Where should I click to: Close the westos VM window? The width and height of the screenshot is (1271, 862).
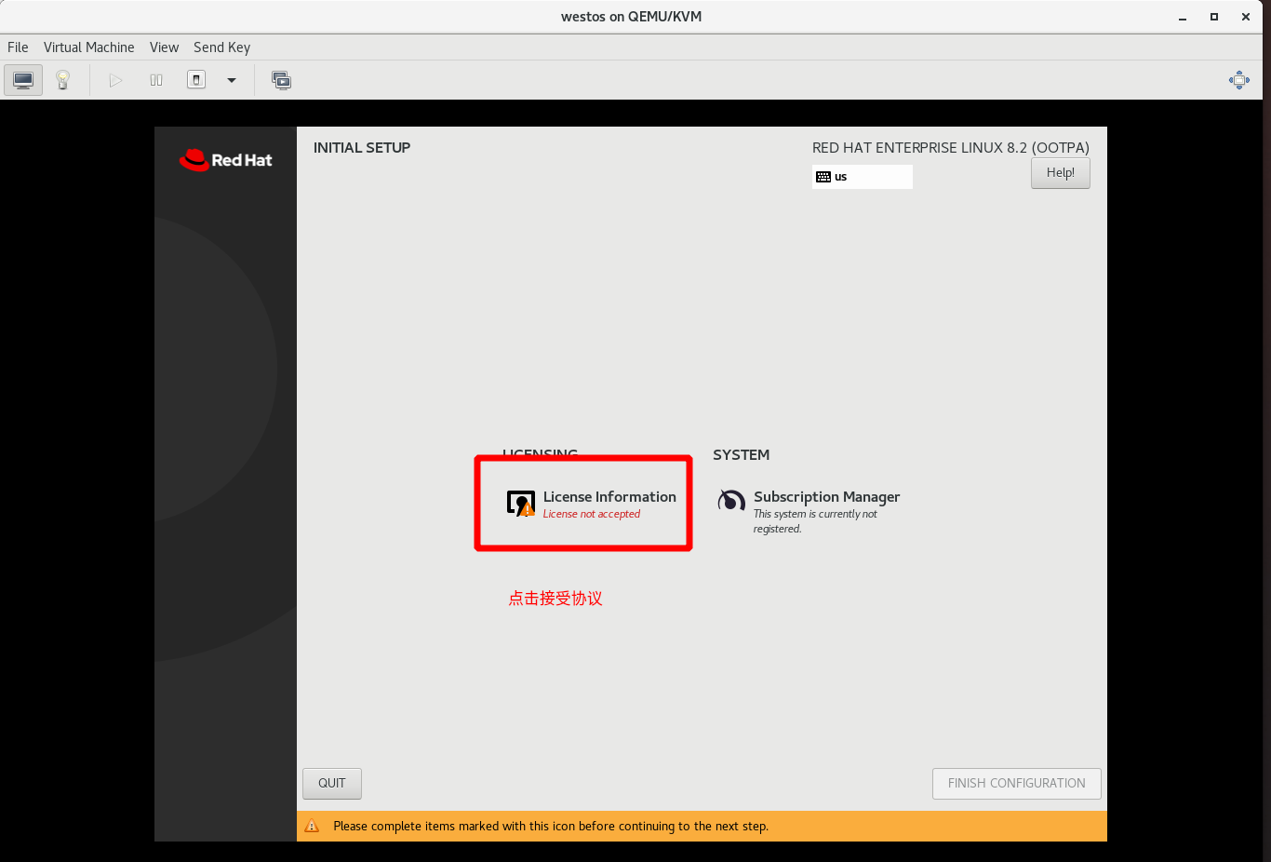coord(1246,17)
